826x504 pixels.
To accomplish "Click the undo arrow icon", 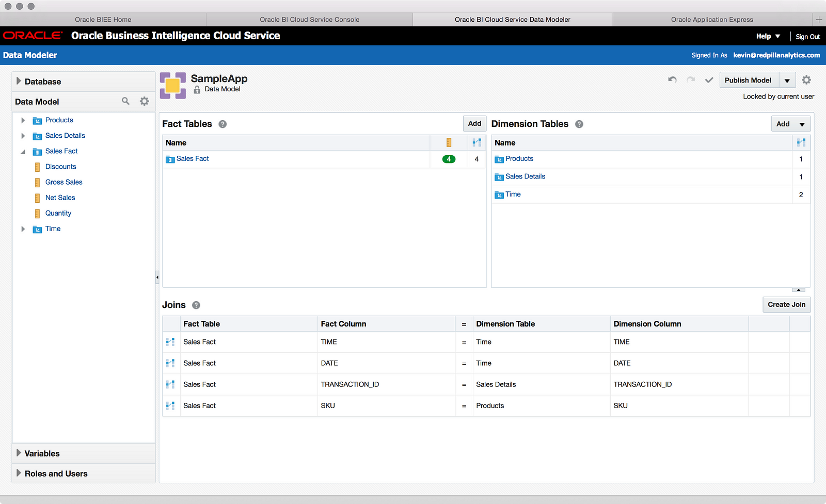I will pyautogui.click(x=672, y=80).
